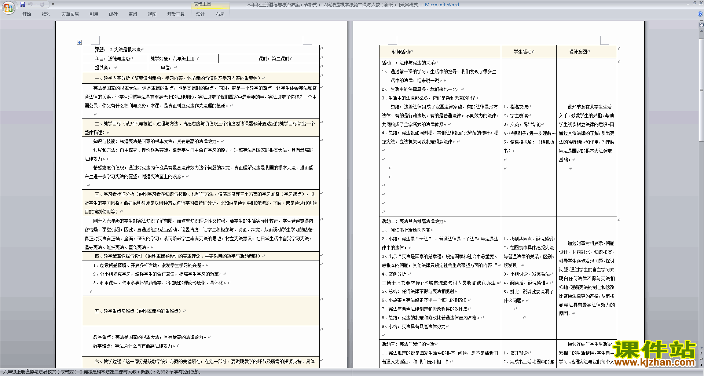
Task: Click the vertical scrollbar up arrow
Action: (701, 30)
